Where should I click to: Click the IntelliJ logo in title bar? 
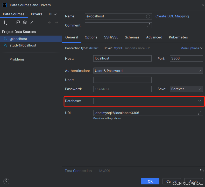[5, 5]
